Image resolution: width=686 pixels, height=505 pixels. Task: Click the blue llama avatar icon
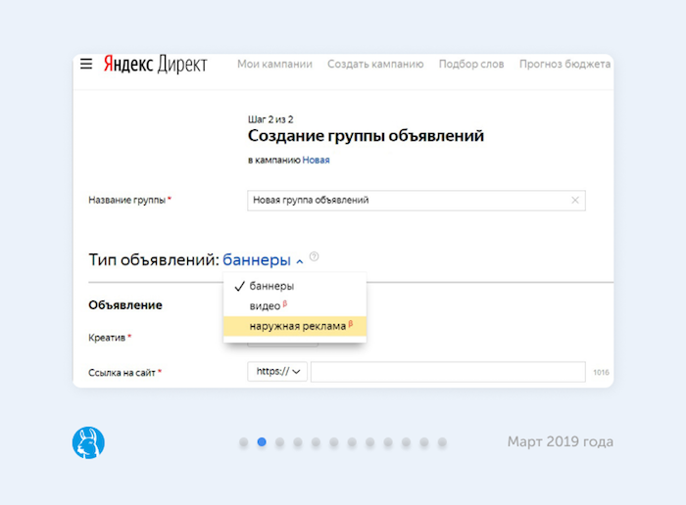(88, 442)
